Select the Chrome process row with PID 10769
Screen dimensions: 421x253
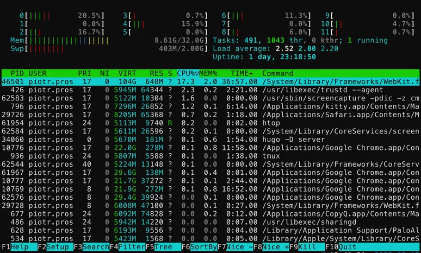210,189
